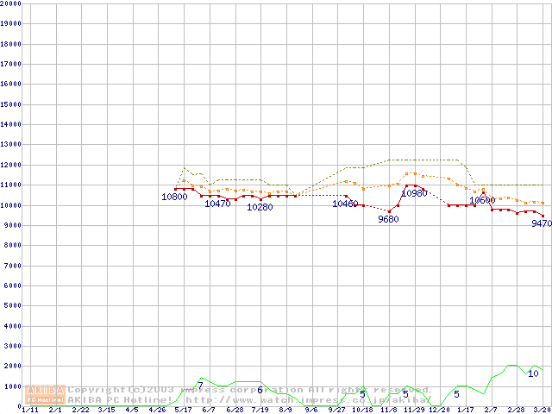Select the 10000 y-axis value label
This screenshot has width=552, height=414.
coord(11,205)
